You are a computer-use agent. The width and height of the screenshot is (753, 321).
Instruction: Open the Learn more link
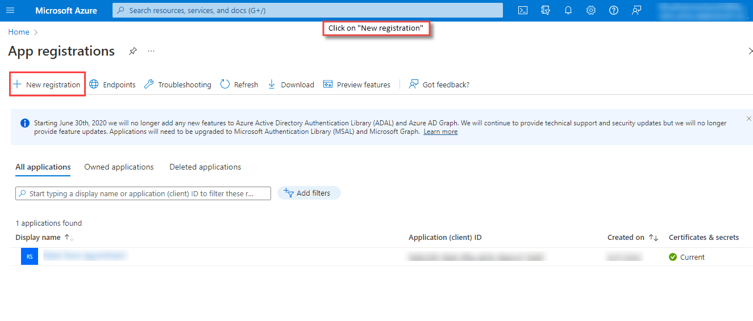[440, 132]
